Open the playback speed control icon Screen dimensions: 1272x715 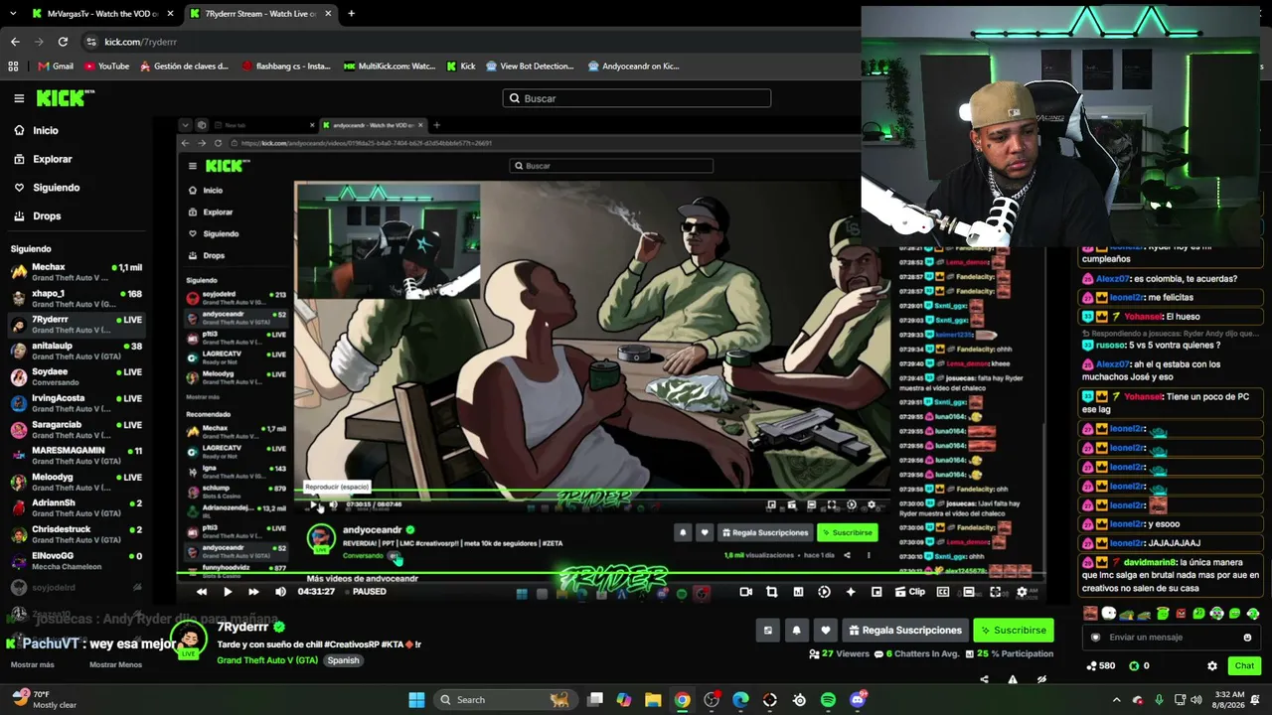pos(824,592)
